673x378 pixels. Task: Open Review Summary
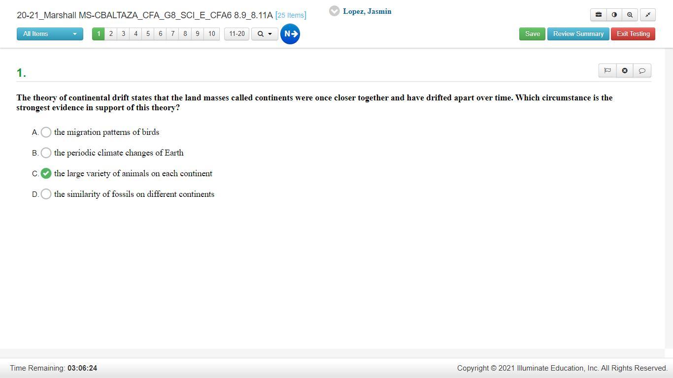pyautogui.click(x=578, y=34)
